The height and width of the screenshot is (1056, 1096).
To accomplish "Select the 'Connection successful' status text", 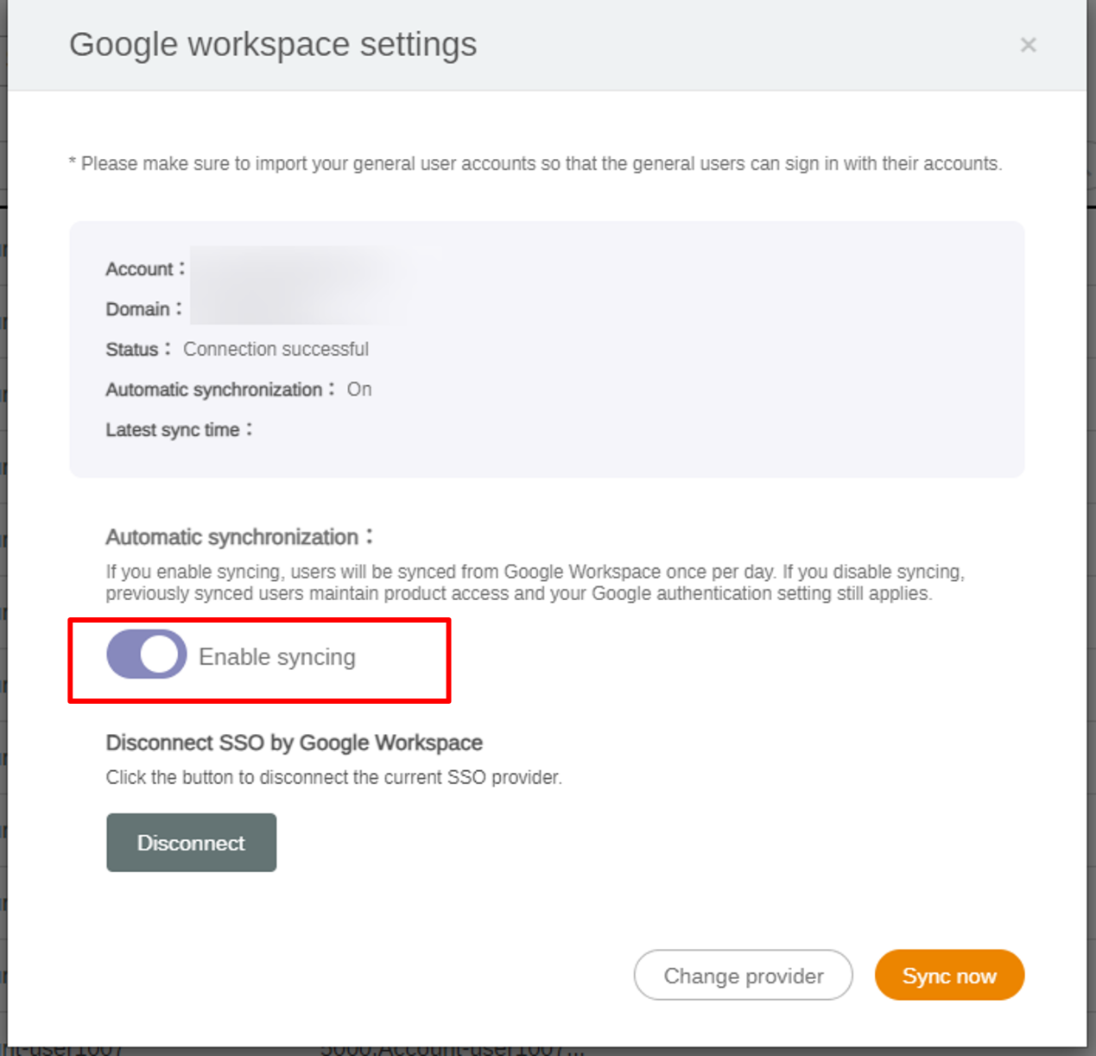I will click(x=276, y=349).
